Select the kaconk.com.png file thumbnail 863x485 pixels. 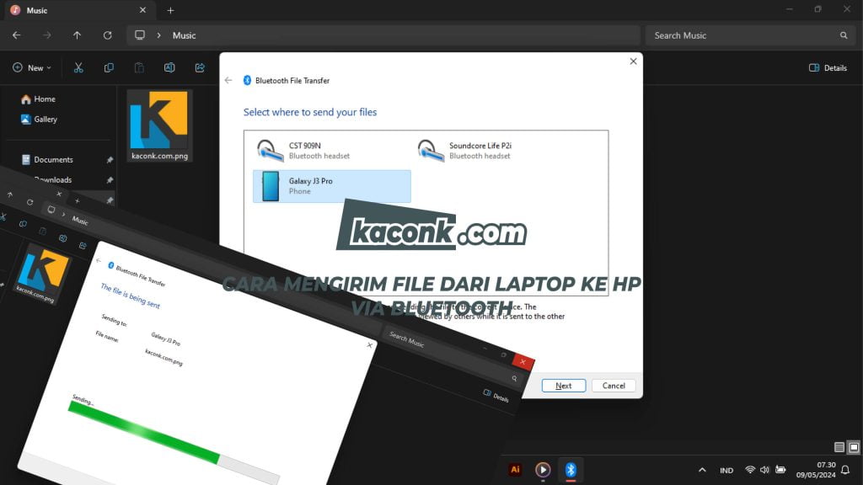pos(159,125)
